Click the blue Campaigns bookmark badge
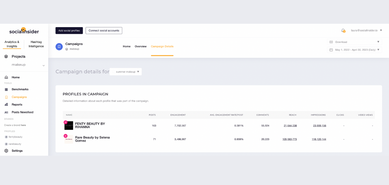 59,47
